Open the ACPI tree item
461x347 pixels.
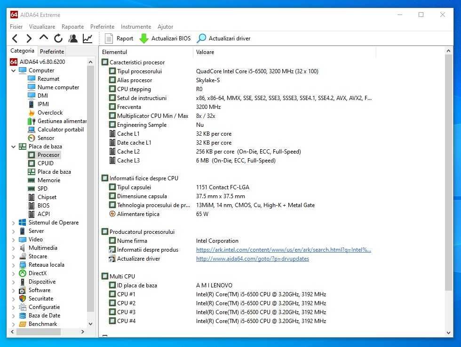point(43,214)
